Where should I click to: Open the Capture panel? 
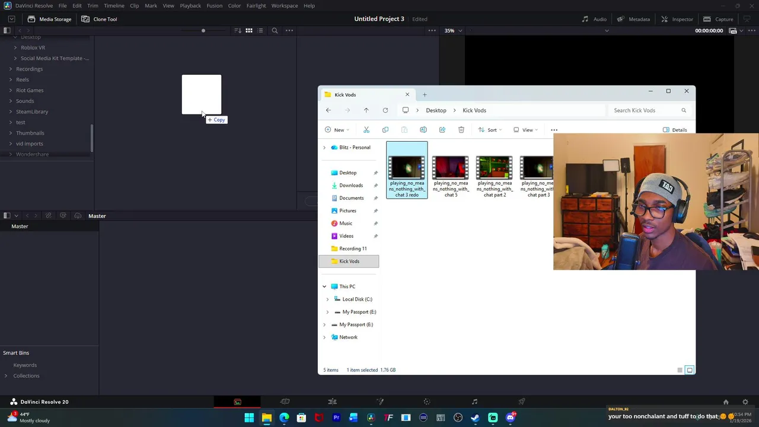pos(718,19)
